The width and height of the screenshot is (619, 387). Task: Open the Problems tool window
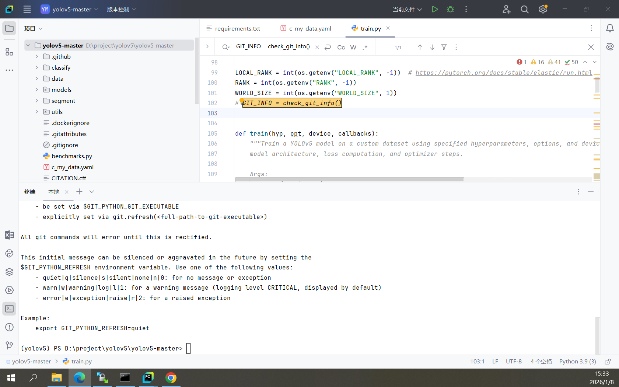coord(10,327)
